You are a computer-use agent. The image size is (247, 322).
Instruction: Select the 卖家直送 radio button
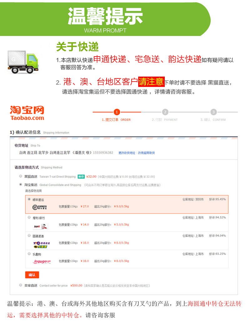[x=21, y=285]
